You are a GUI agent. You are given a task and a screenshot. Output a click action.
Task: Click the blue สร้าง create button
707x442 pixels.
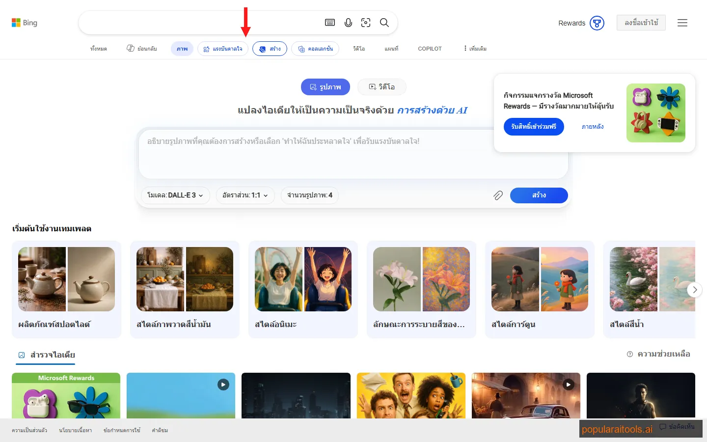click(x=539, y=195)
